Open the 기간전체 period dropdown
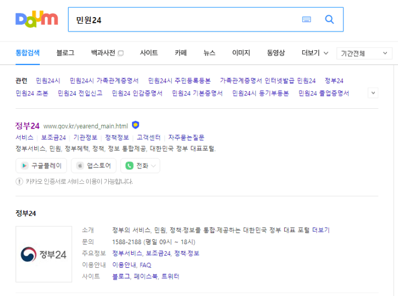The width and height of the screenshot is (398, 296). tap(364, 53)
